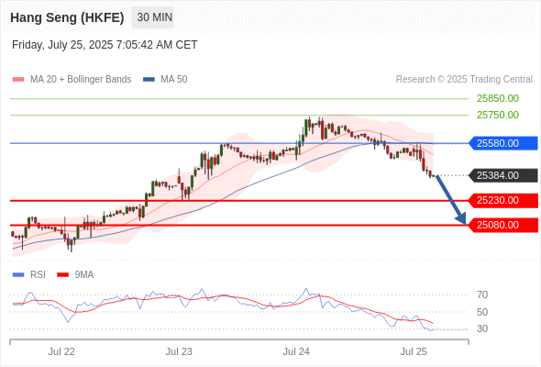
Task: Click the RSI legend swatch
Action: [x=18, y=275]
